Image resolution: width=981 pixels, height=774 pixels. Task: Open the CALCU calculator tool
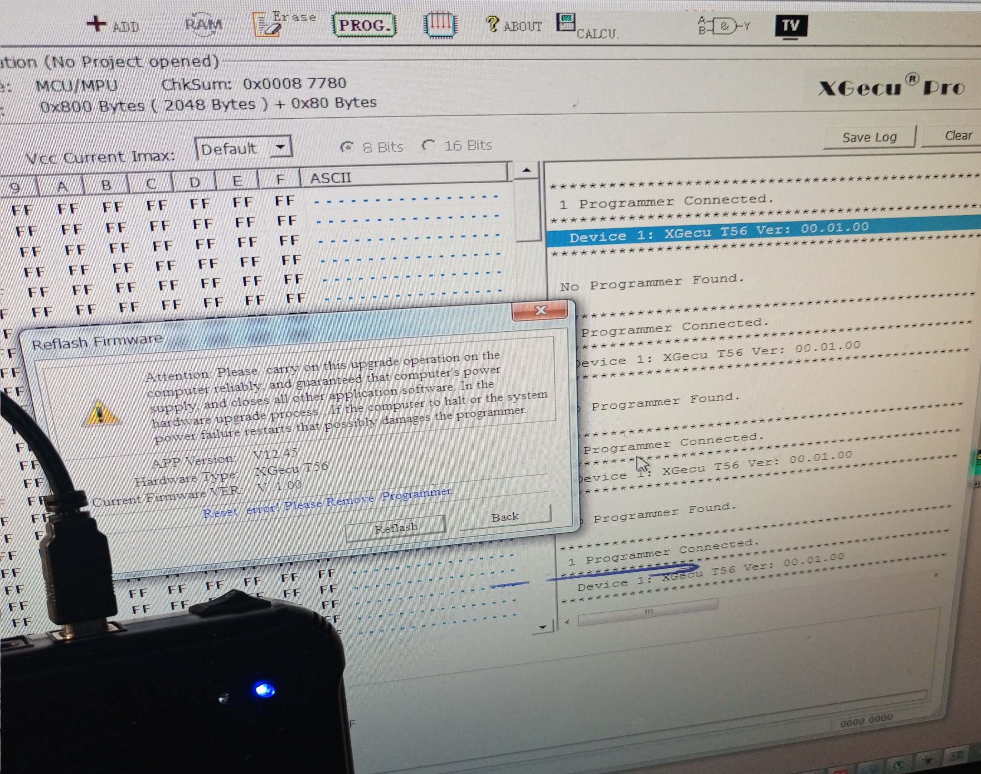tap(566, 23)
